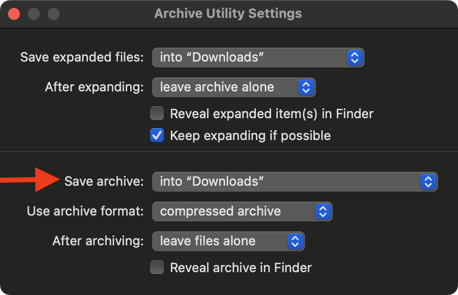The width and height of the screenshot is (458, 295).
Task: Click the grayed-out zoom window button
Action: (53, 13)
